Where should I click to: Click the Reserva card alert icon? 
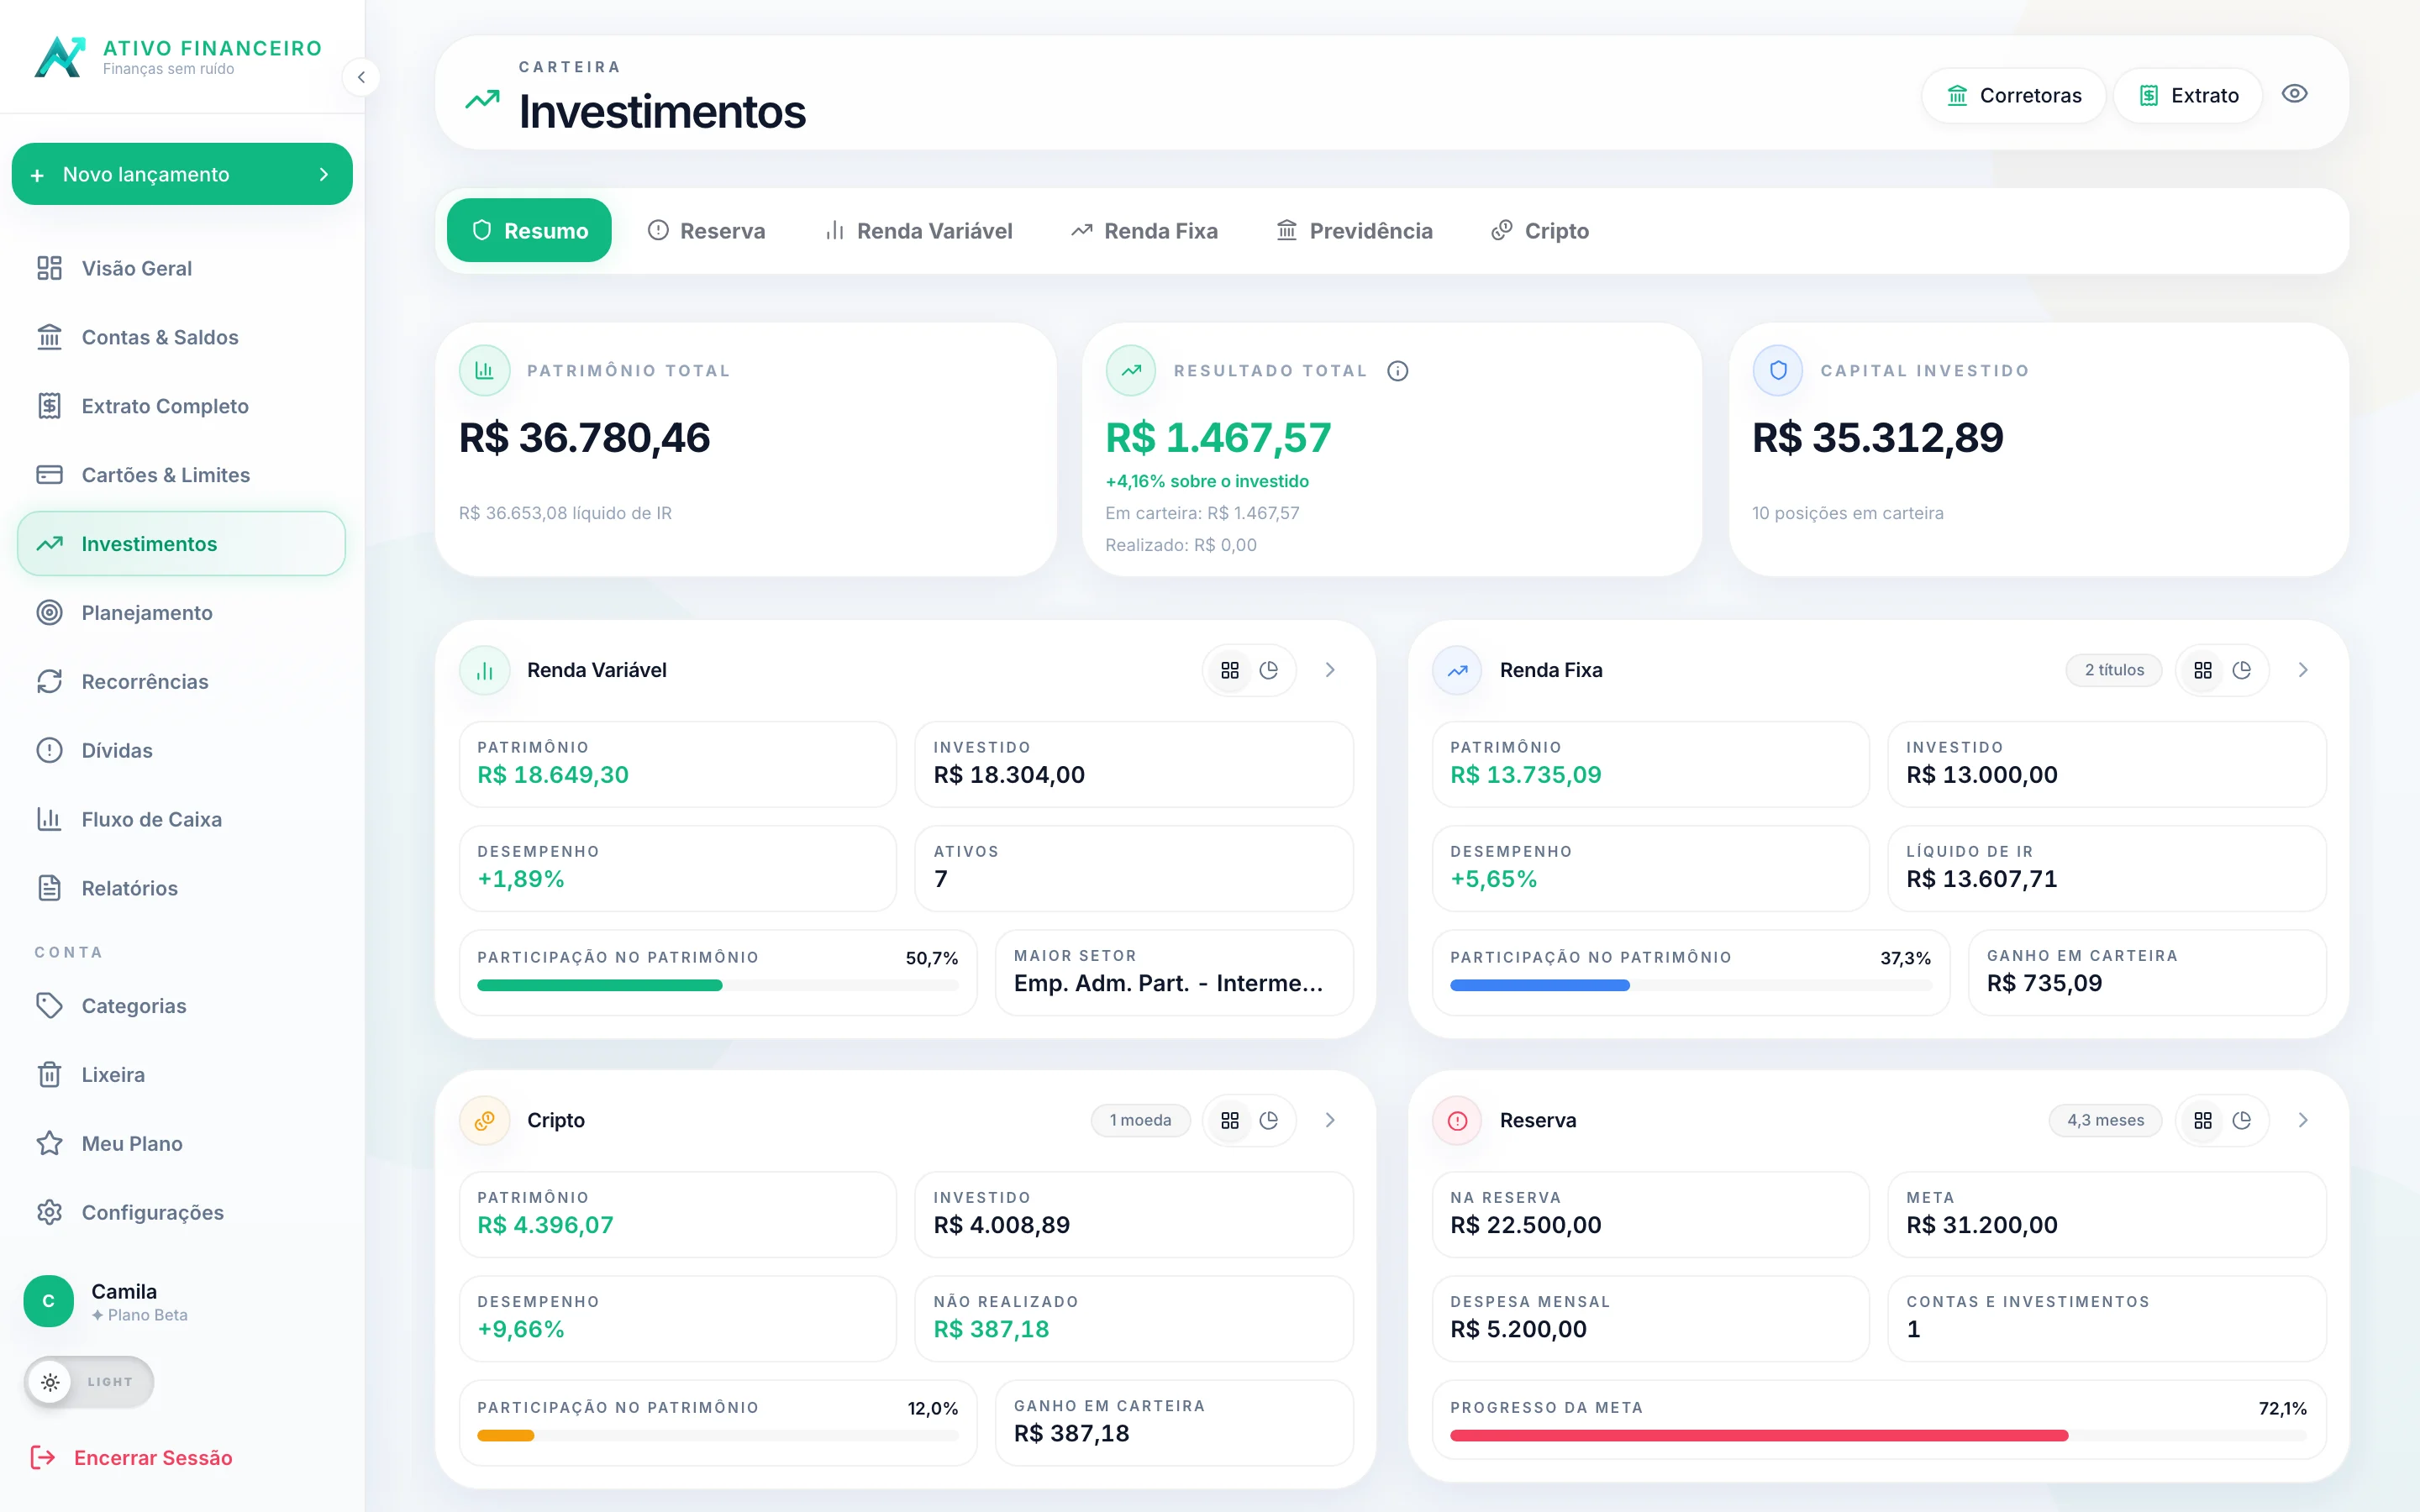click(x=1457, y=1120)
